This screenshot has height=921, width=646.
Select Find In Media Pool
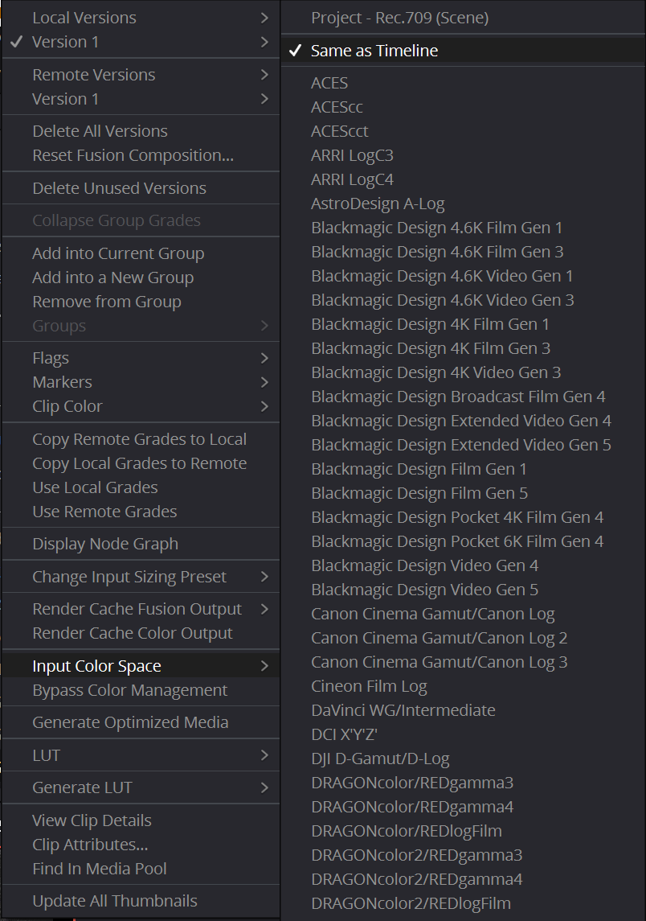tap(141, 868)
